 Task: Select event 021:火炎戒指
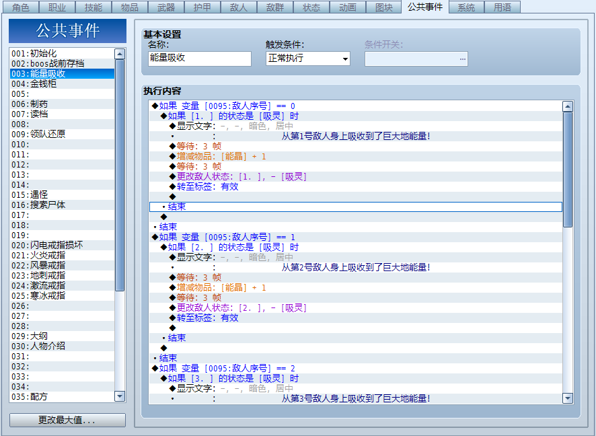tap(63, 256)
